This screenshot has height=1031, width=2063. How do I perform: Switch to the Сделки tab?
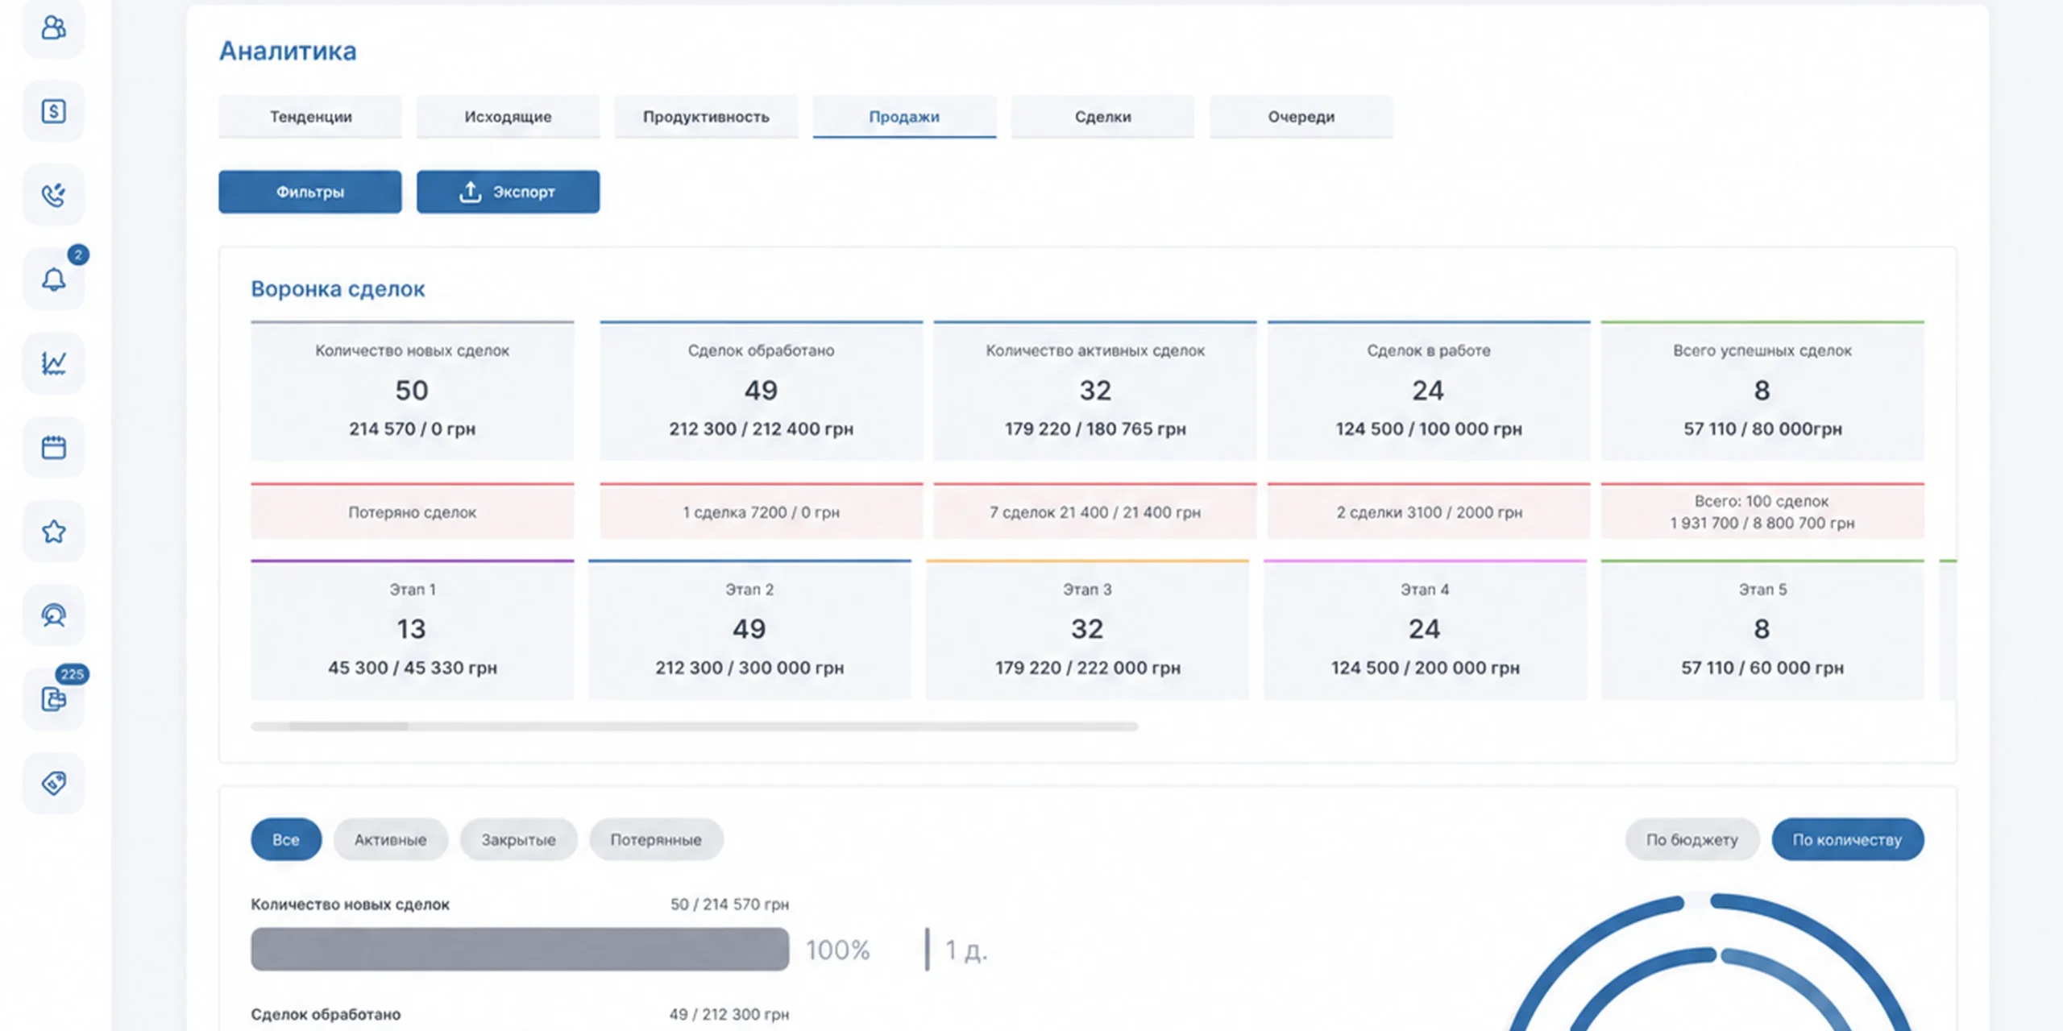(1102, 117)
